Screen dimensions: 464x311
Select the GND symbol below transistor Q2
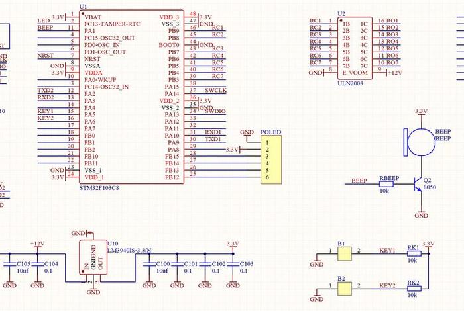click(421, 216)
